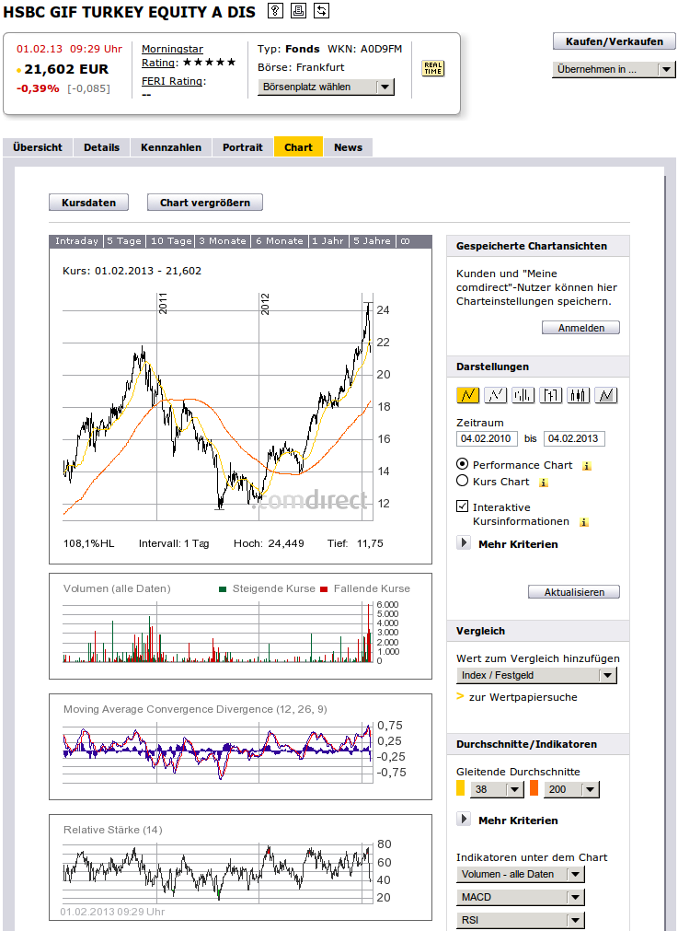
Task: Open the Volumen - alle Daten dropdown
Action: click(x=520, y=875)
